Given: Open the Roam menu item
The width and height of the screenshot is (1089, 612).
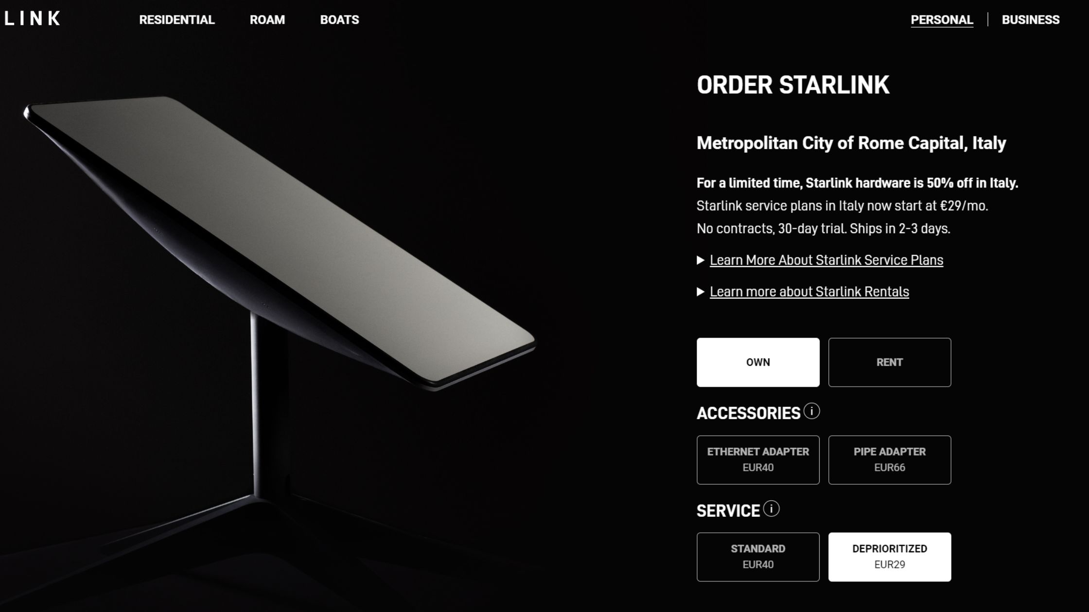Looking at the screenshot, I should point(267,20).
